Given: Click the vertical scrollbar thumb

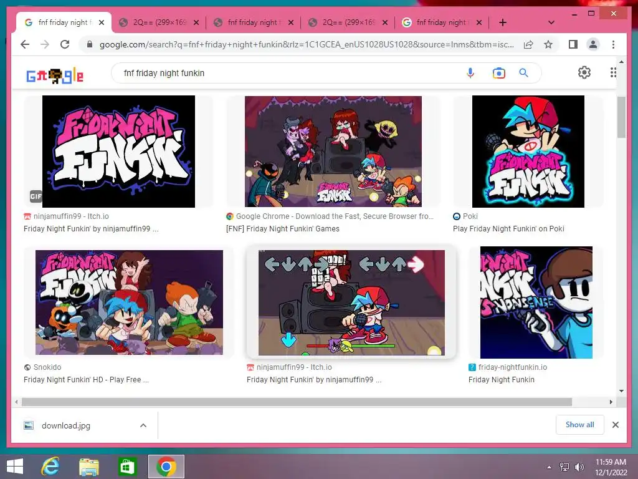Looking at the screenshot, I should (x=621, y=117).
